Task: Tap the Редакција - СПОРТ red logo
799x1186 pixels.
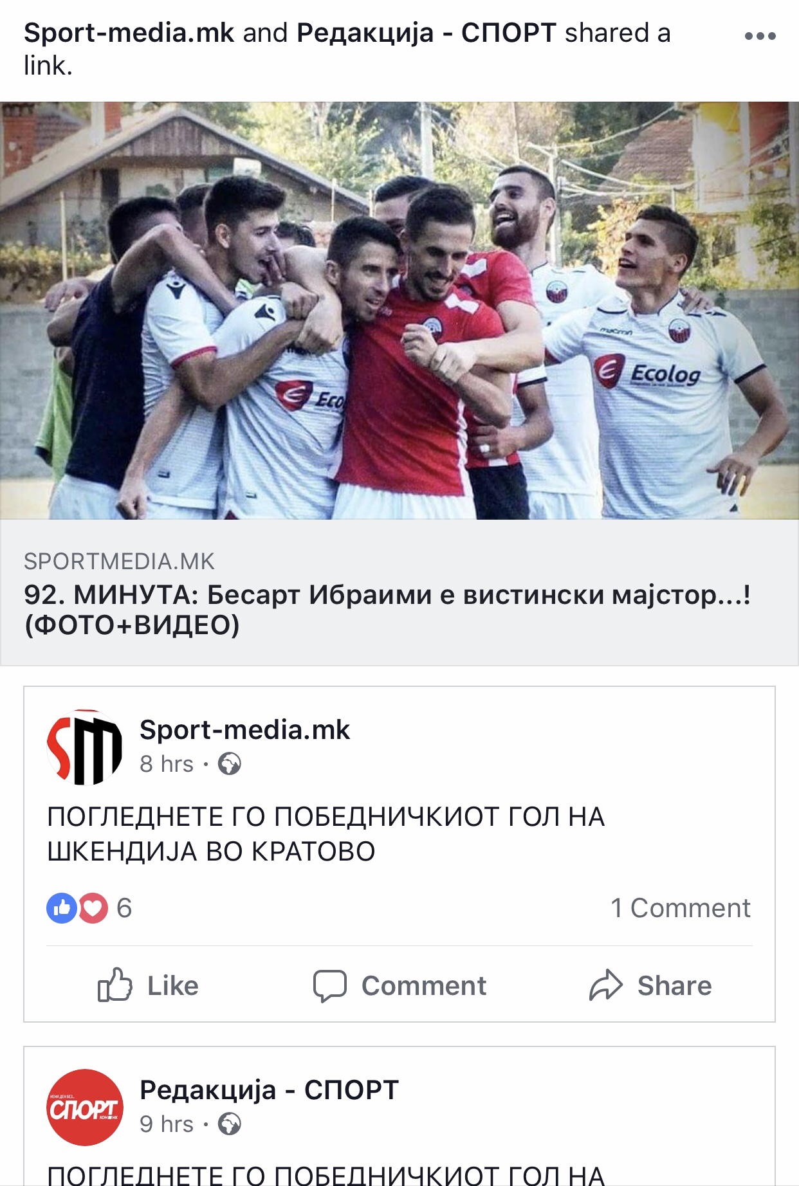Action: coord(84,1108)
